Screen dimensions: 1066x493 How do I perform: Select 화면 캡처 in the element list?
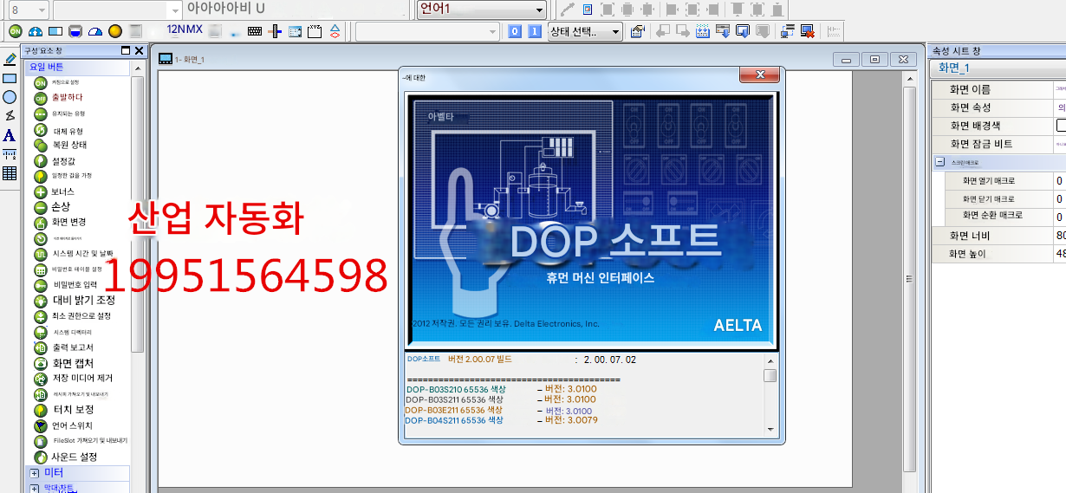pos(73,363)
